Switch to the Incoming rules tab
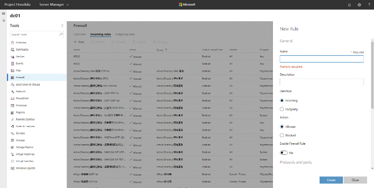Viewport: 374px width, 188px height. click(x=100, y=34)
